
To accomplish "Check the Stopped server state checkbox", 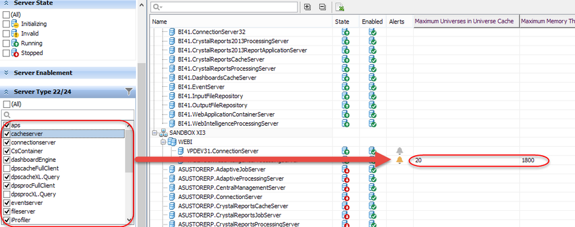I will click(x=6, y=53).
